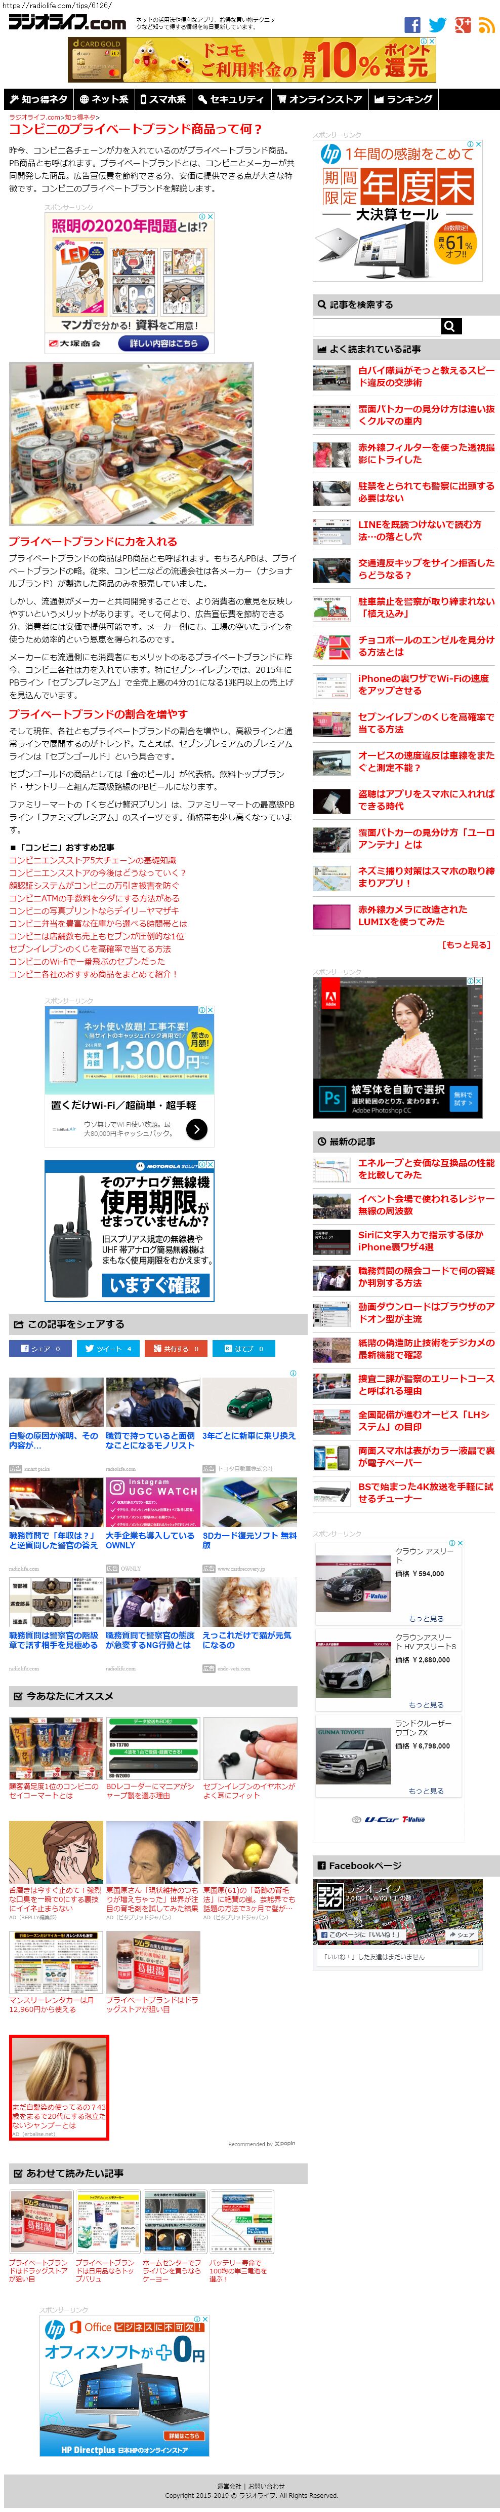Click the search magnifier button
This screenshot has width=500, height=2512.
(x=450, y=327)
